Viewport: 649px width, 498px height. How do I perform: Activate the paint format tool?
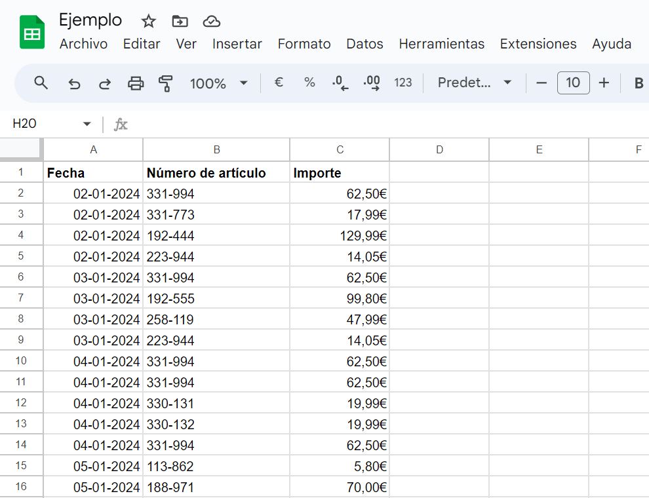pos(166,84)
